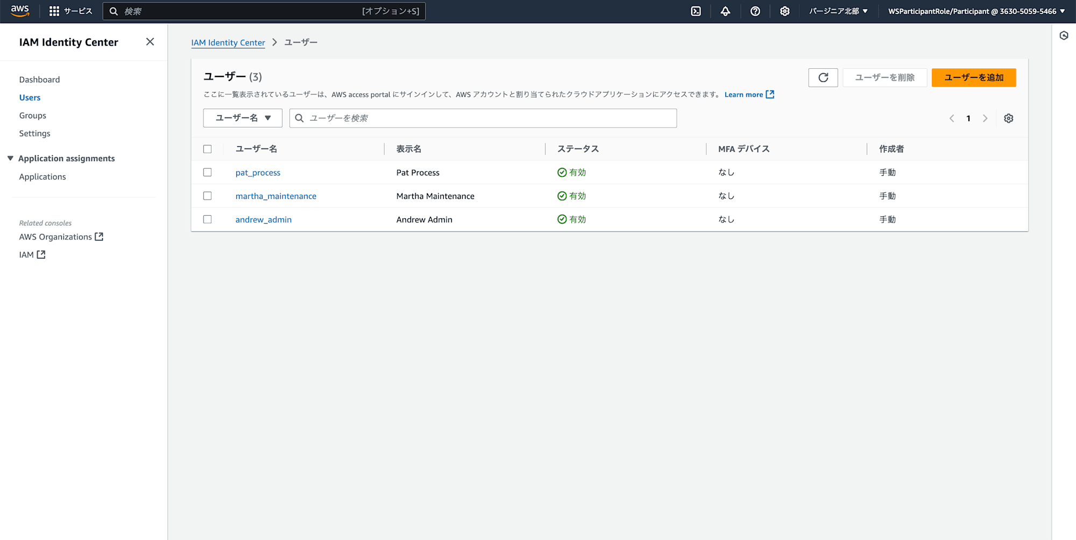Open the AWS home logo
1076x540 pixels.
(20, 11)
